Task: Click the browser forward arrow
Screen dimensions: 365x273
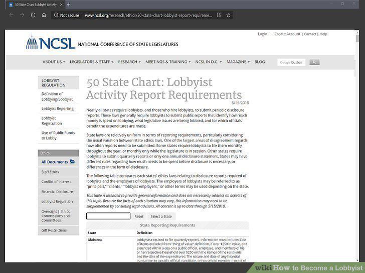Action: [22, 15]
